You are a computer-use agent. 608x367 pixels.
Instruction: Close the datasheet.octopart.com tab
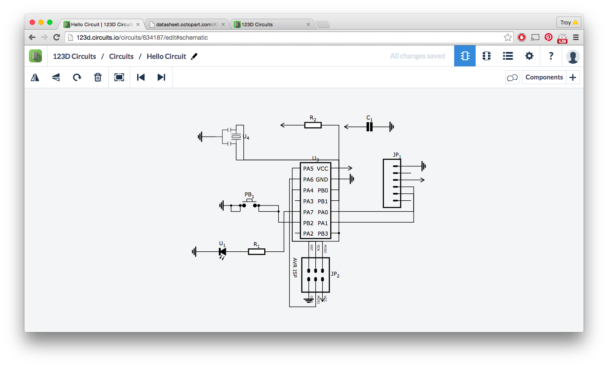(223, 24)
